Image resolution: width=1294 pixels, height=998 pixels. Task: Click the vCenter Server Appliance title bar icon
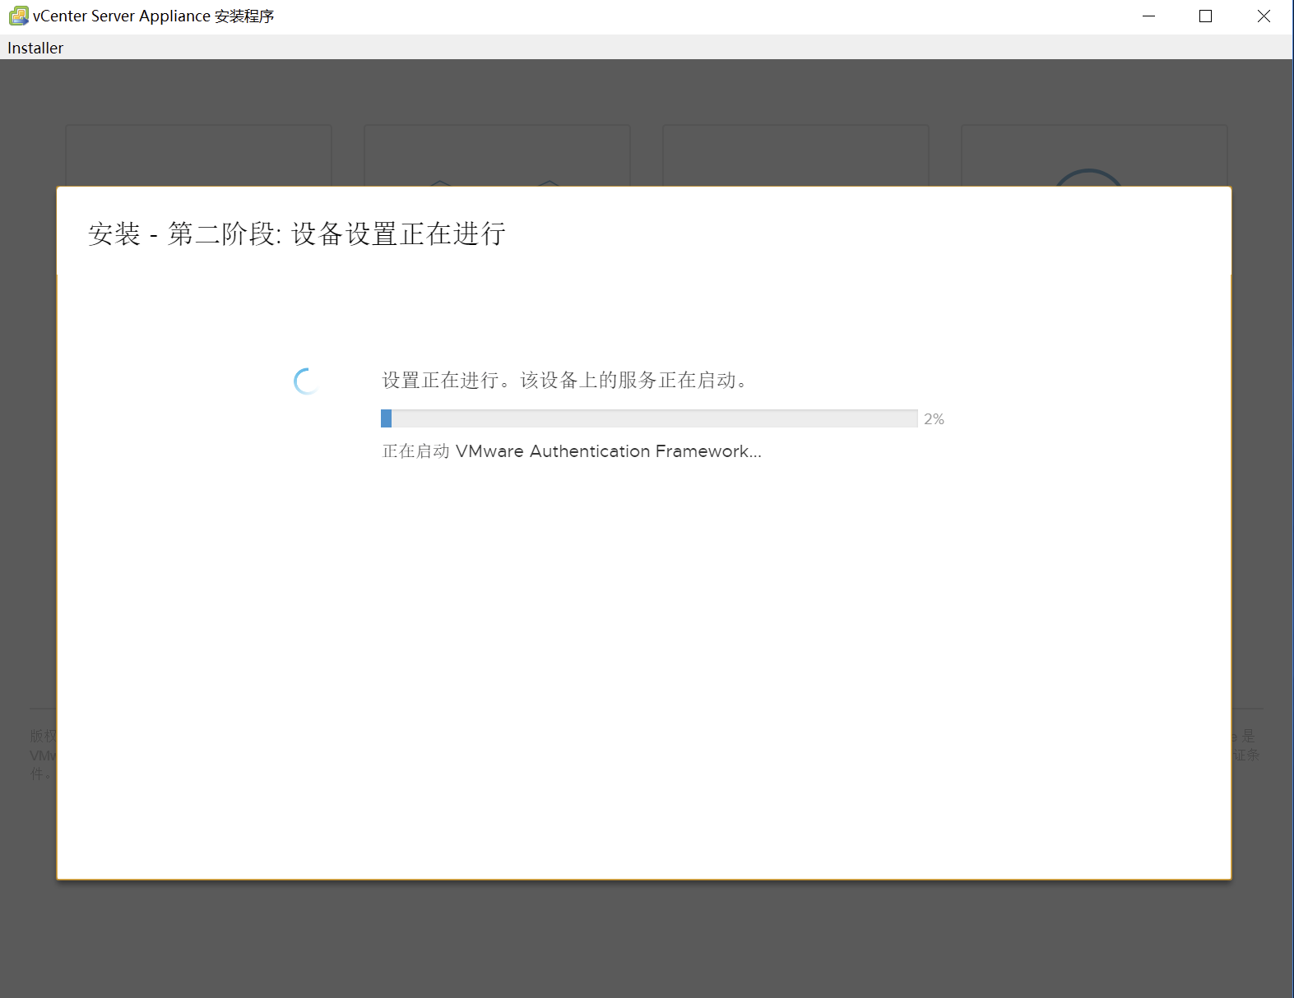(x=18, y=16)
